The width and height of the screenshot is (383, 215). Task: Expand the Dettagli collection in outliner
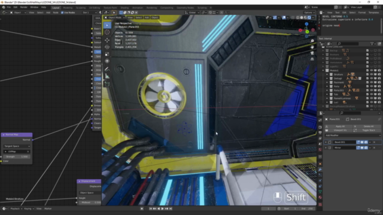pyautogui.click(x=327, y=78)
